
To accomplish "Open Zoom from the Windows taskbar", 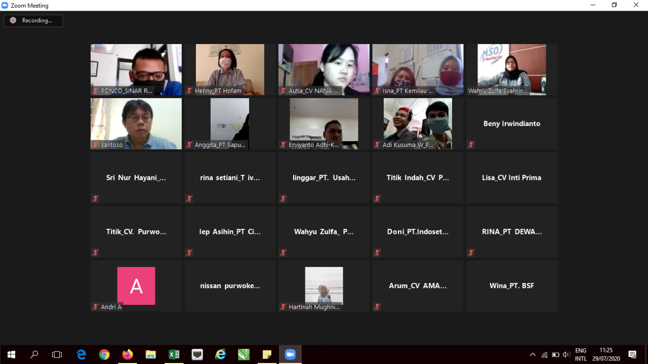I will pos(290,354).
